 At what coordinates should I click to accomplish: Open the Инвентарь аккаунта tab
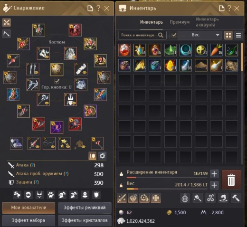[207, 22]
